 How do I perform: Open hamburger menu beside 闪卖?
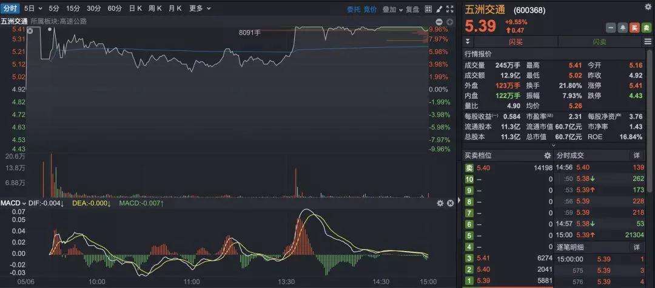click(x=648, y=42)
